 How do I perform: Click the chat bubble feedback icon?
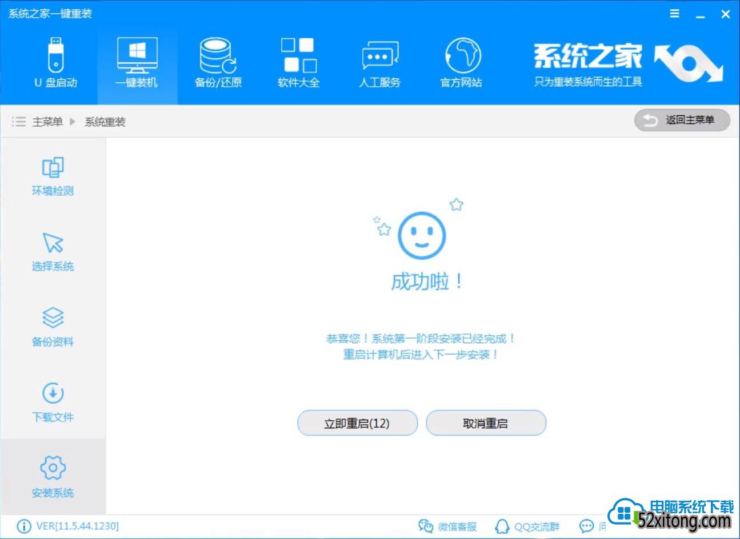586,526
